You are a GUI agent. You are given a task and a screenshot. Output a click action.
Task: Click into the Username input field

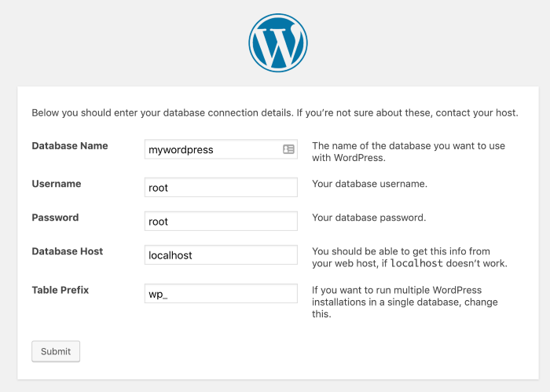221,187
